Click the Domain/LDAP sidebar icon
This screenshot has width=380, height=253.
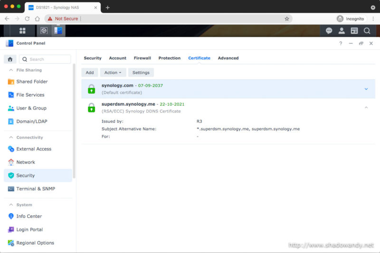click(11, 122)
